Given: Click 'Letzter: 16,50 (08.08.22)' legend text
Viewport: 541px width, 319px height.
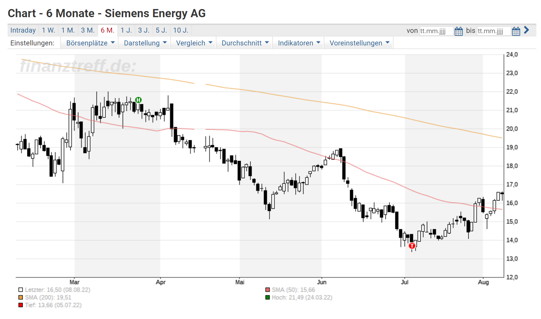Looking at the screenshot, I should click(58, 290).
